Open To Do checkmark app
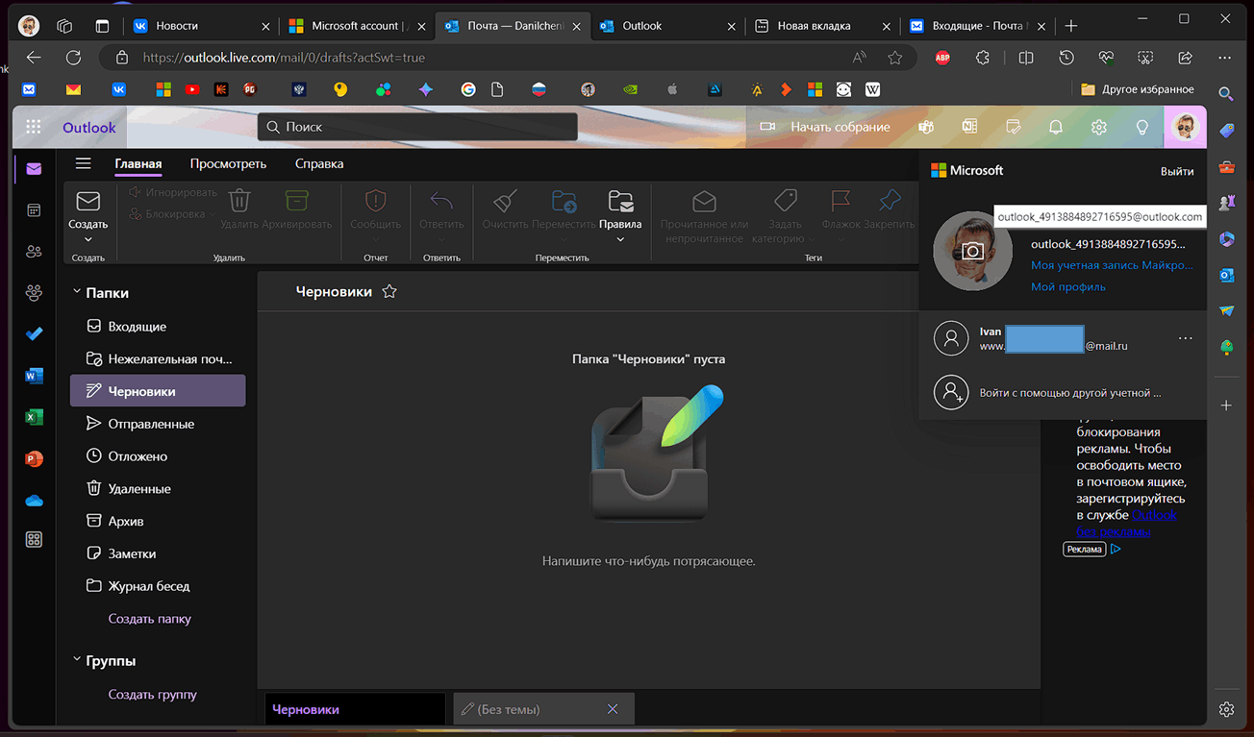 (x=34, y=334)
